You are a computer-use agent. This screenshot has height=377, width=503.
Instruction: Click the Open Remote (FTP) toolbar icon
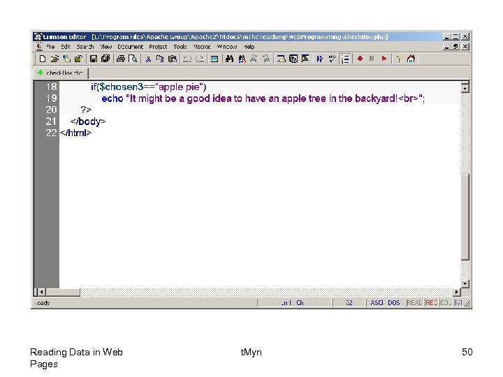click(x=67, y=59)
